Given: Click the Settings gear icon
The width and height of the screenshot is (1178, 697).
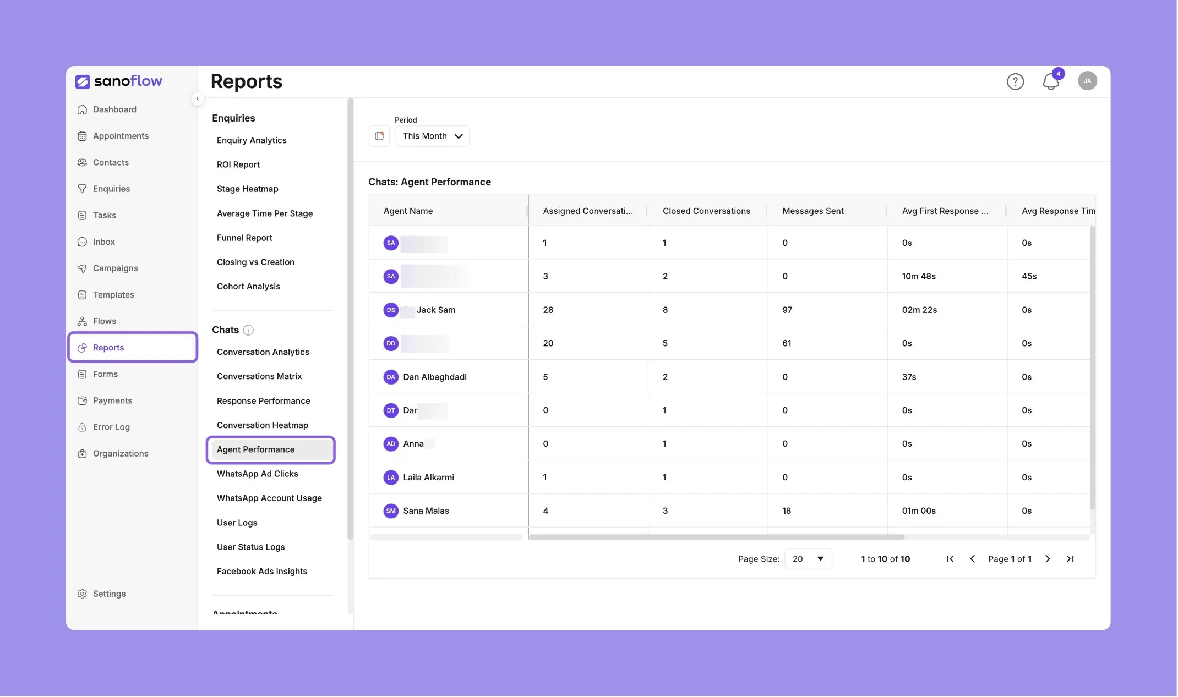Looking at the screenshot, I should click(x=83, y=594).
